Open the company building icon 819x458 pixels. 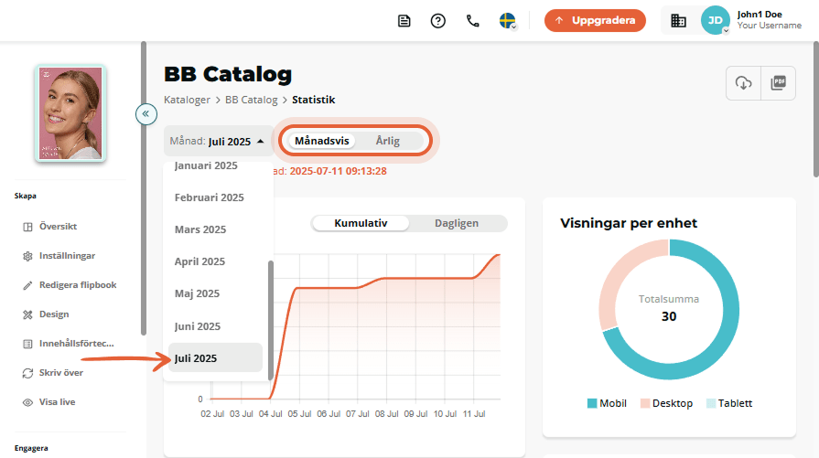tap(678, 21)
